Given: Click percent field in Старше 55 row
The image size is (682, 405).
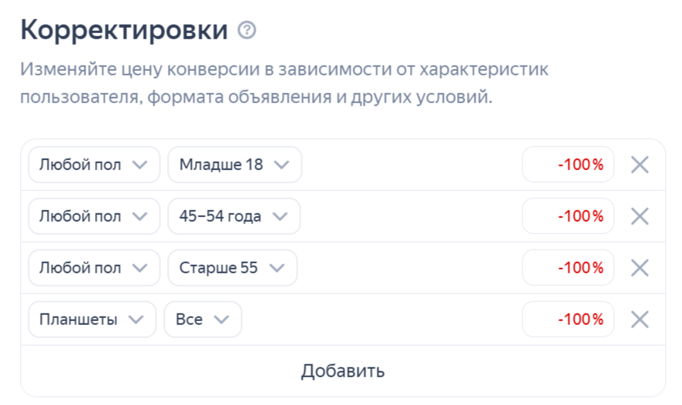Looking at the screenshot, I should click(568, 268).
